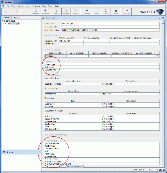Toggle the lock icon of the Base layer

(7, 152)
